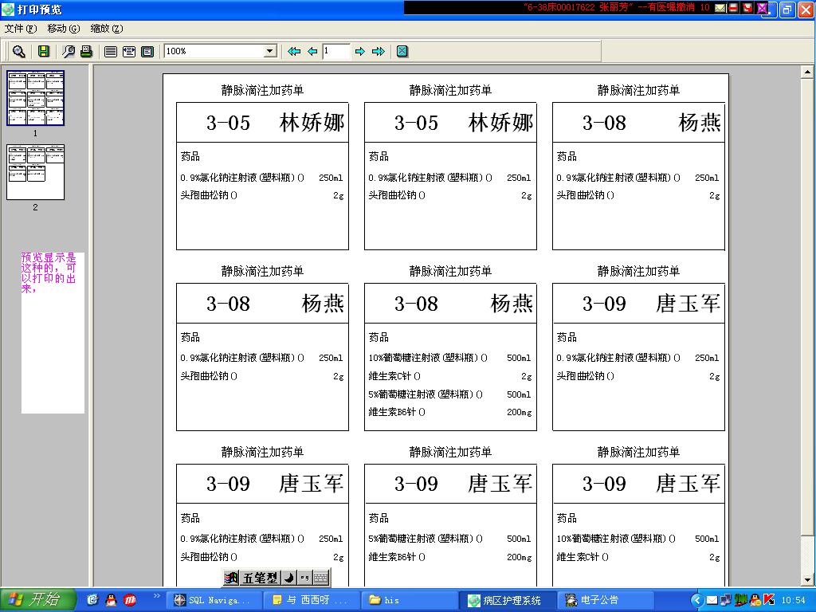816x612 pixels.
Task: Open the 移动(G) menu
Action: click(x=64, y=29)
